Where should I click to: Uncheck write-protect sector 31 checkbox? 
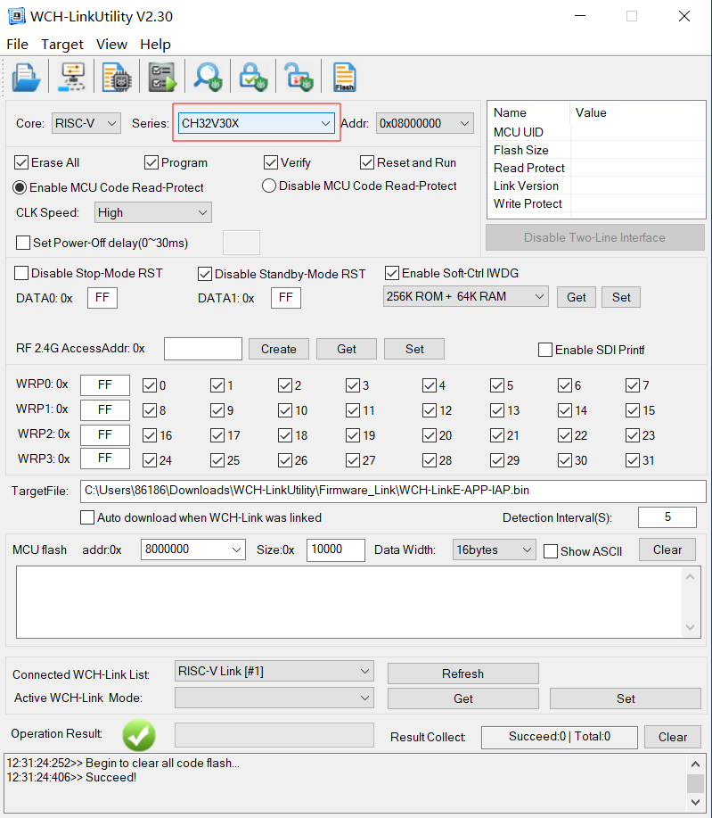633,460
